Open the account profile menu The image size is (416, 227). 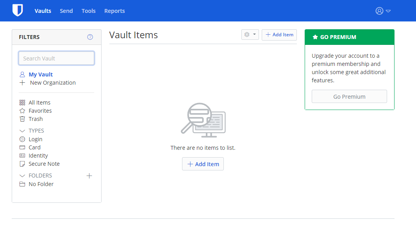click(383, 11)
